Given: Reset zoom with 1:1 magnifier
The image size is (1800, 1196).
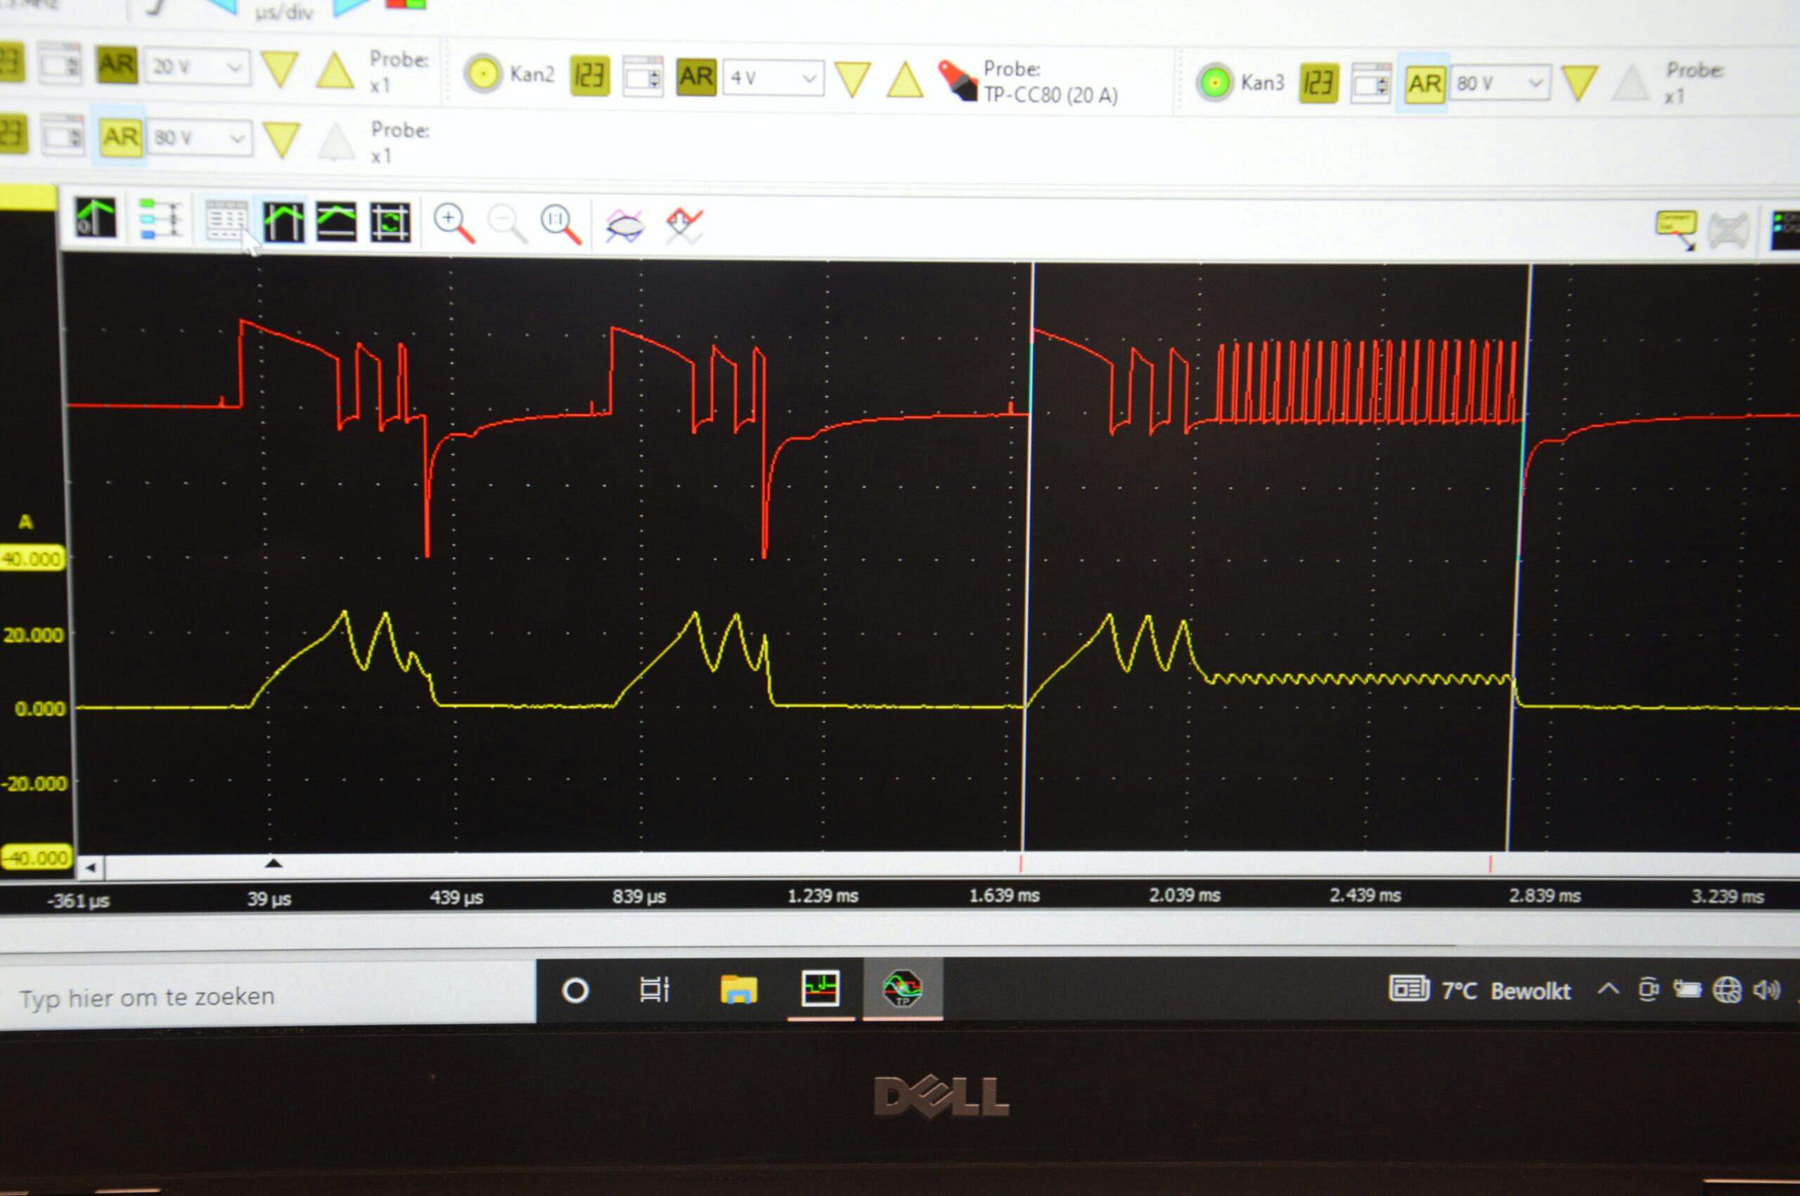Looking at the screenshot, I should click(x=561, y=224).
